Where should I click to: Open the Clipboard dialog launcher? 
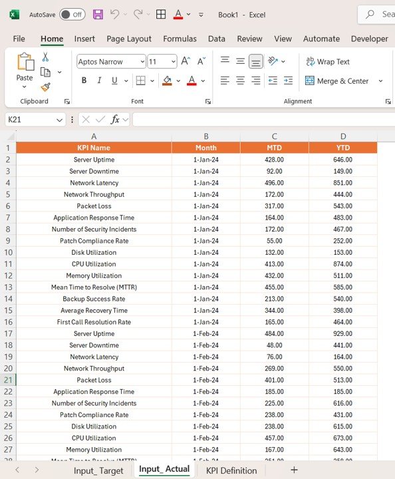[67, 102]
